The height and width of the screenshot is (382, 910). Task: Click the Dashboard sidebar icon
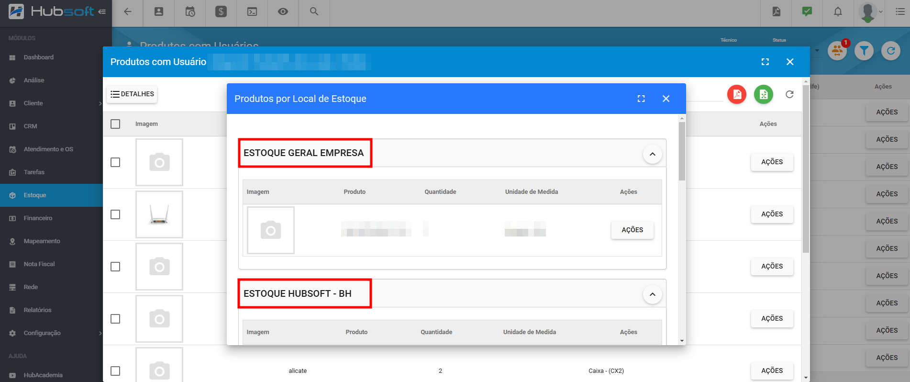(x=12, y=57)
